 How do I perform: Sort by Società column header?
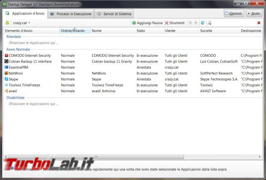(219, 31)
